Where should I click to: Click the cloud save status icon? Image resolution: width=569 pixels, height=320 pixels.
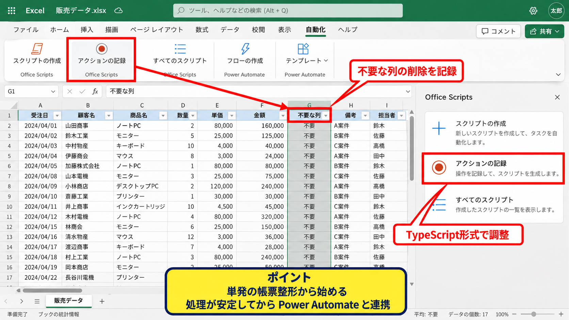[x=118, y=11]
